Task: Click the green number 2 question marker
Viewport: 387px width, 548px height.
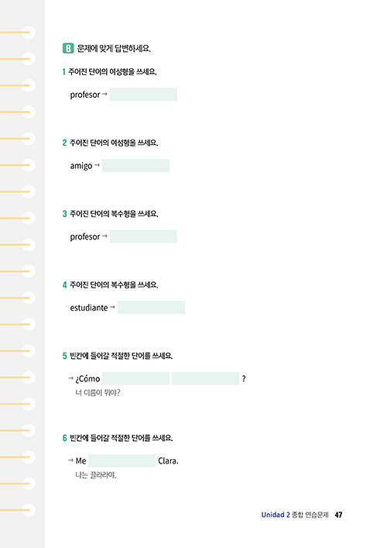Action: click(64, 143)
